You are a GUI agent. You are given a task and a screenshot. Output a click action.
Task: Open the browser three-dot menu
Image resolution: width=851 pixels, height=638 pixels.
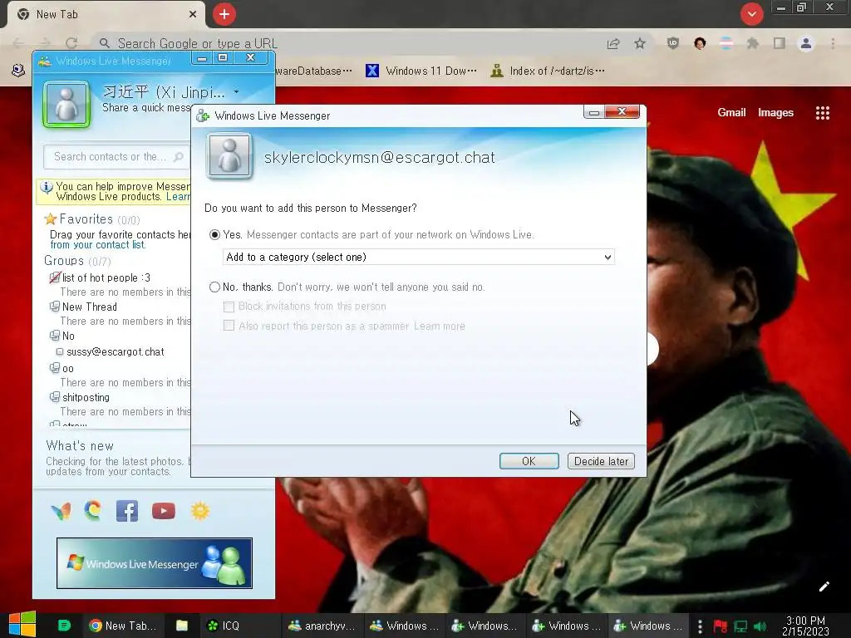(833, 43)
